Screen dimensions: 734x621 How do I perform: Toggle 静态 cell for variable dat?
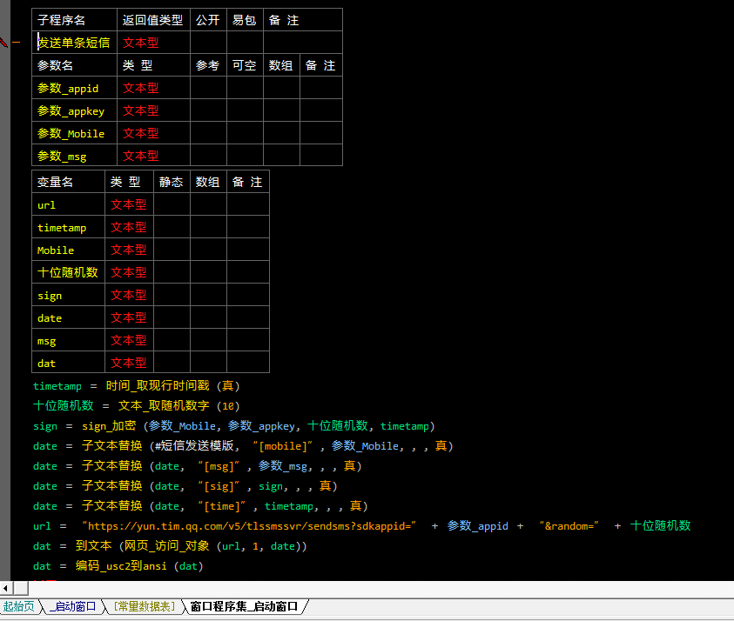172,363
